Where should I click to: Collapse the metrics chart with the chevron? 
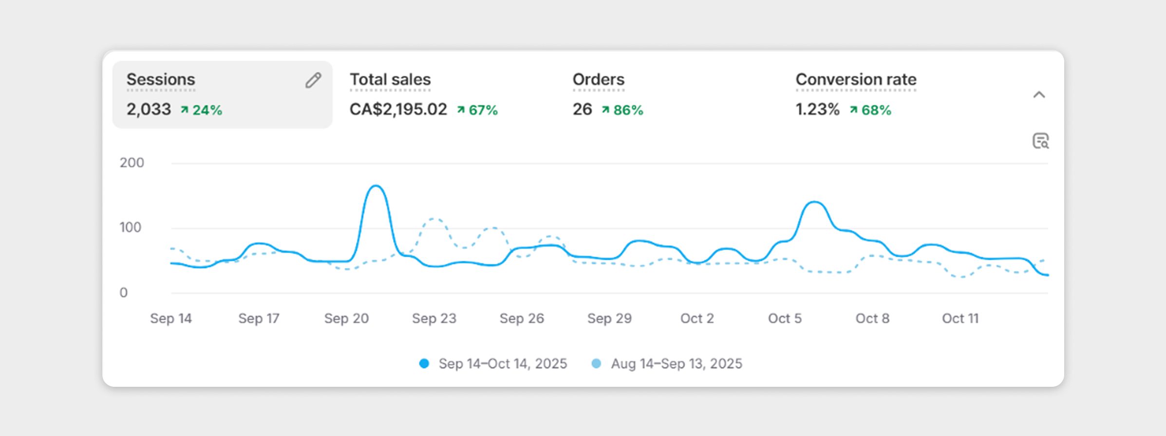click(1039, 95)
